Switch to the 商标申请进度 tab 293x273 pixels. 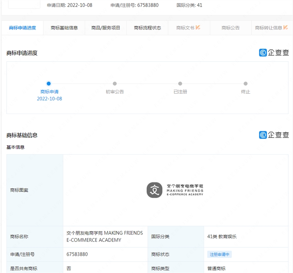point(22,28)
